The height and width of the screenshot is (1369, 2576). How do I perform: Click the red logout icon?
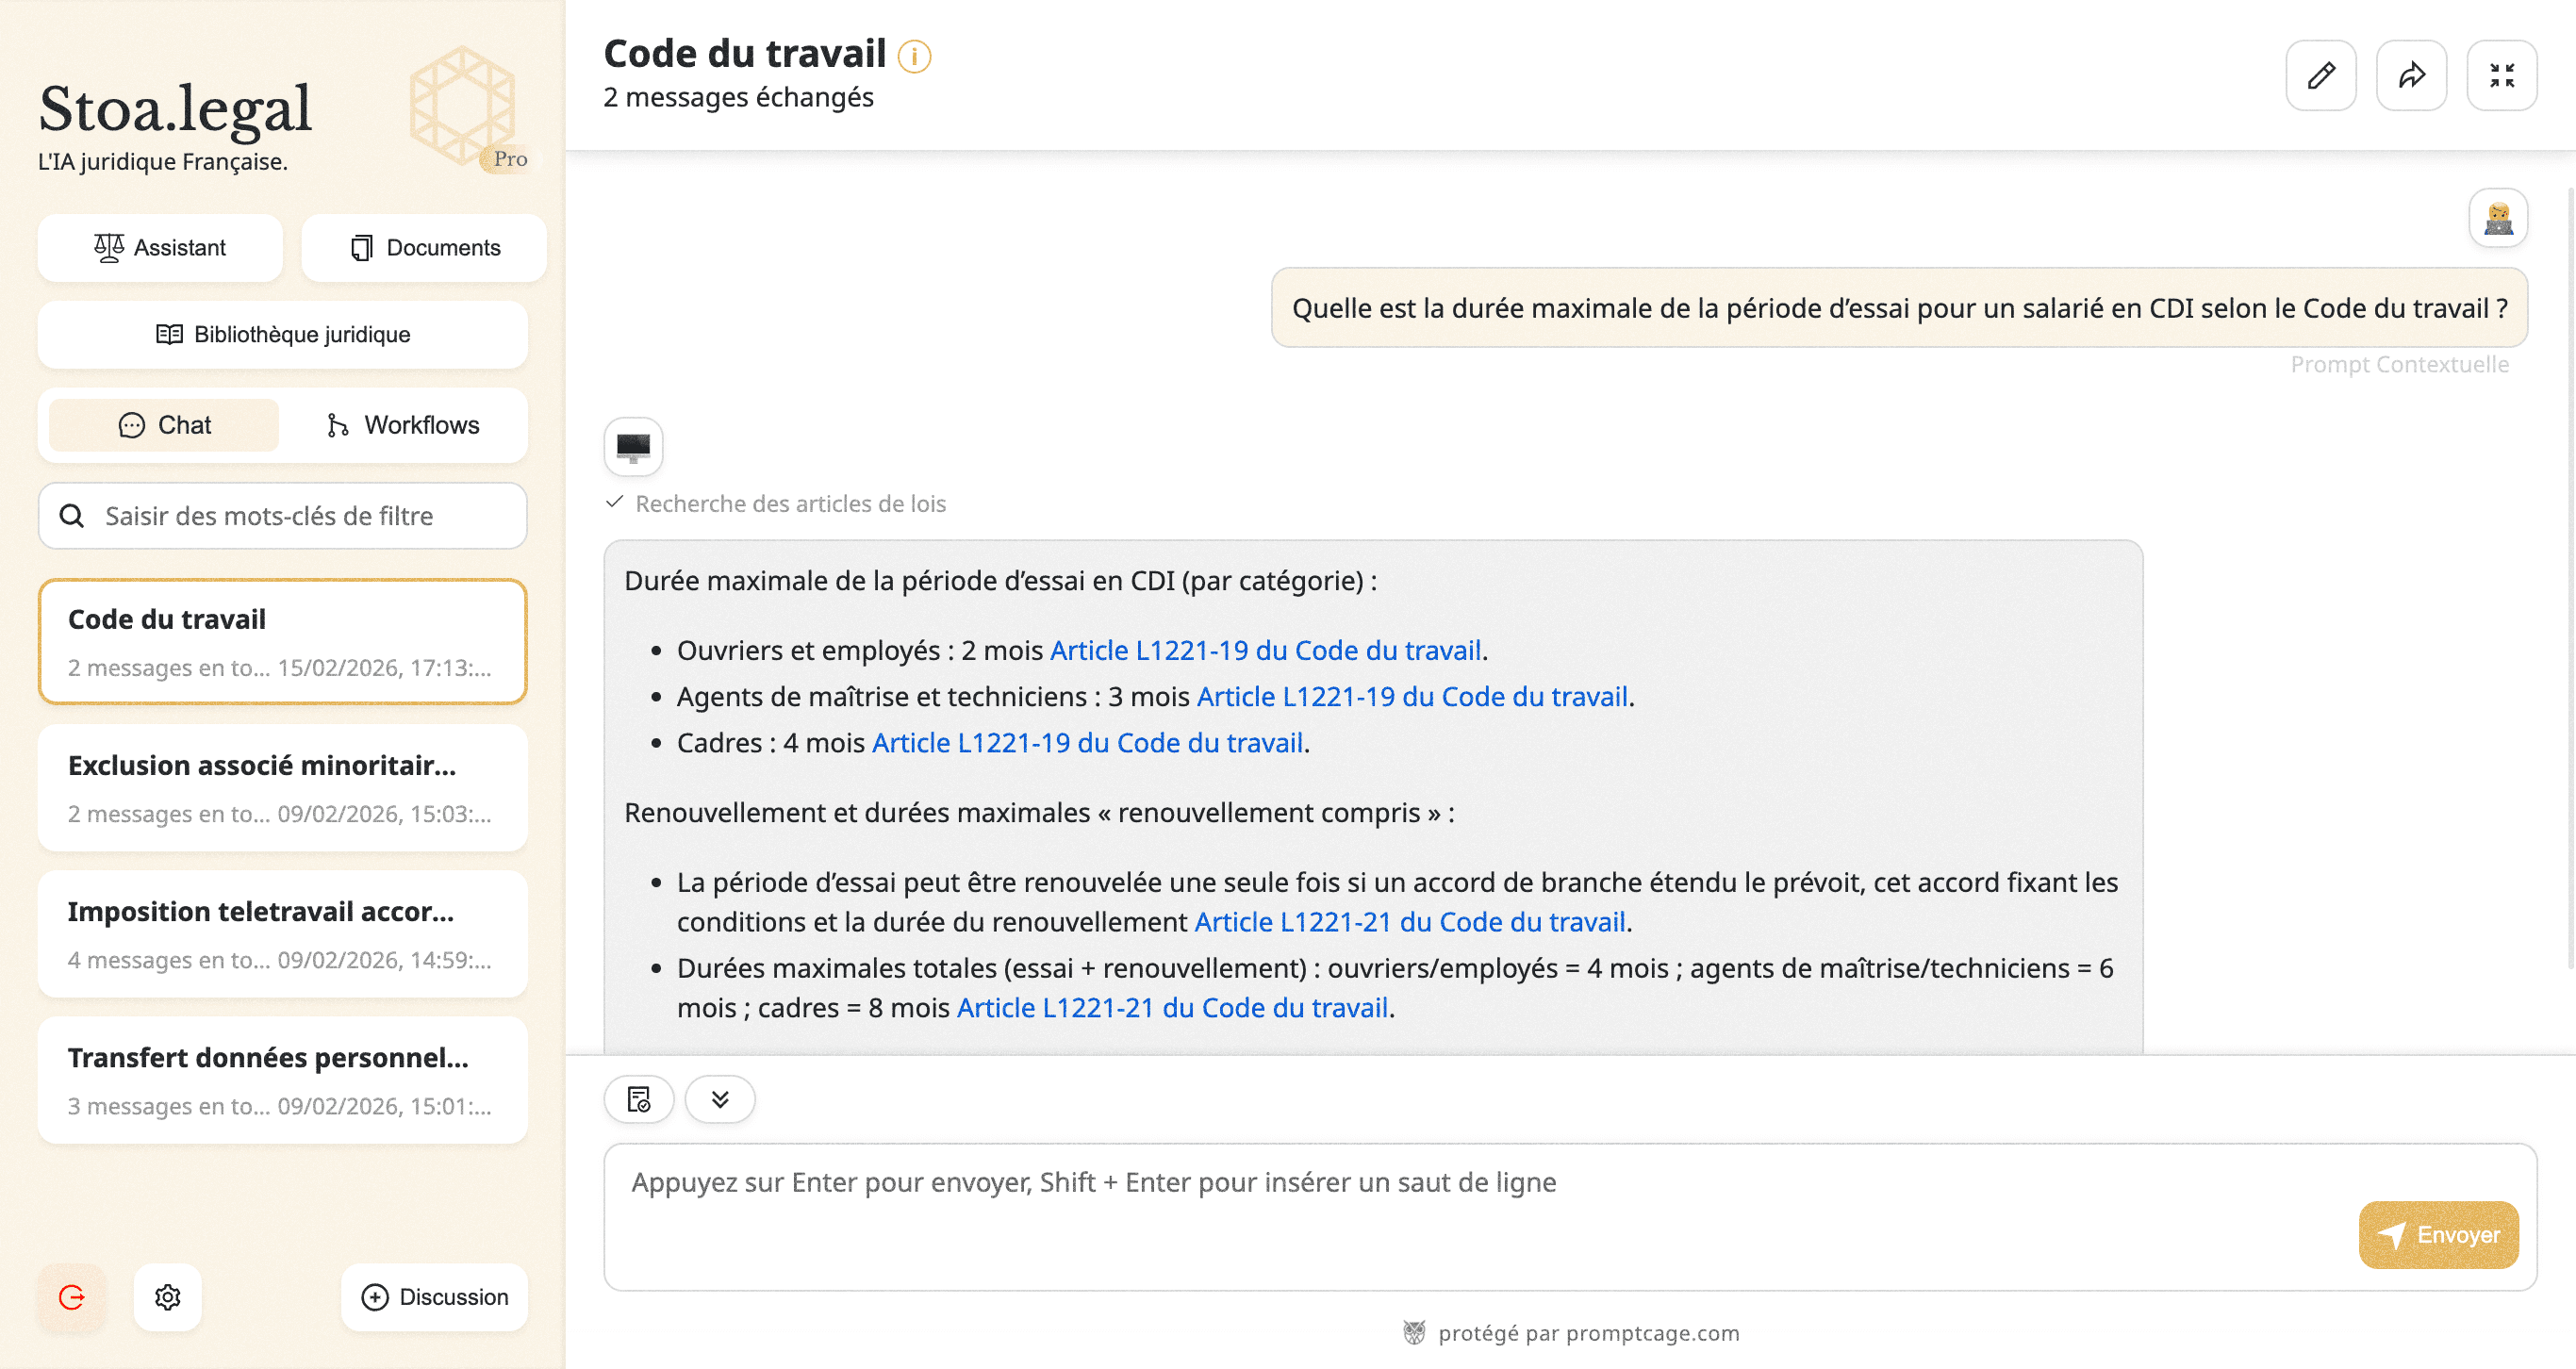pos(72,1297)
